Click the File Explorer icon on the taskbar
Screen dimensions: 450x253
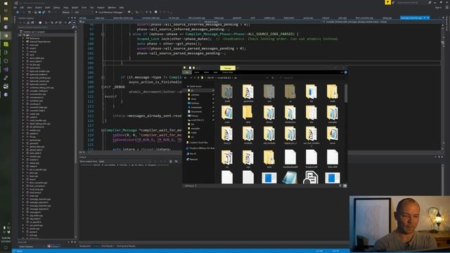tap(6, 19)
